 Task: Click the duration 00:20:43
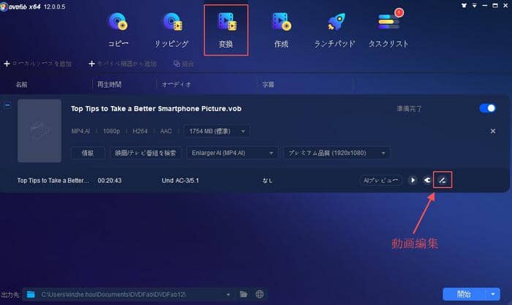(110, 180)
